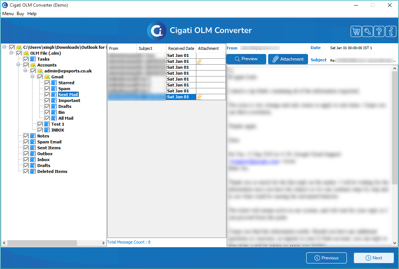Click the Cigati logo in the header
Screen dimensions: 399x269
[157, 31]
